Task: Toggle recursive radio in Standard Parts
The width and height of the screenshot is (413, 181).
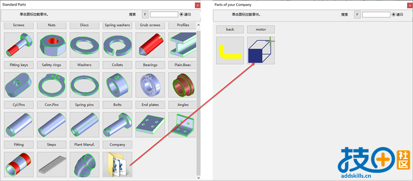Action: pyautogui.click(x=181, y=15)
